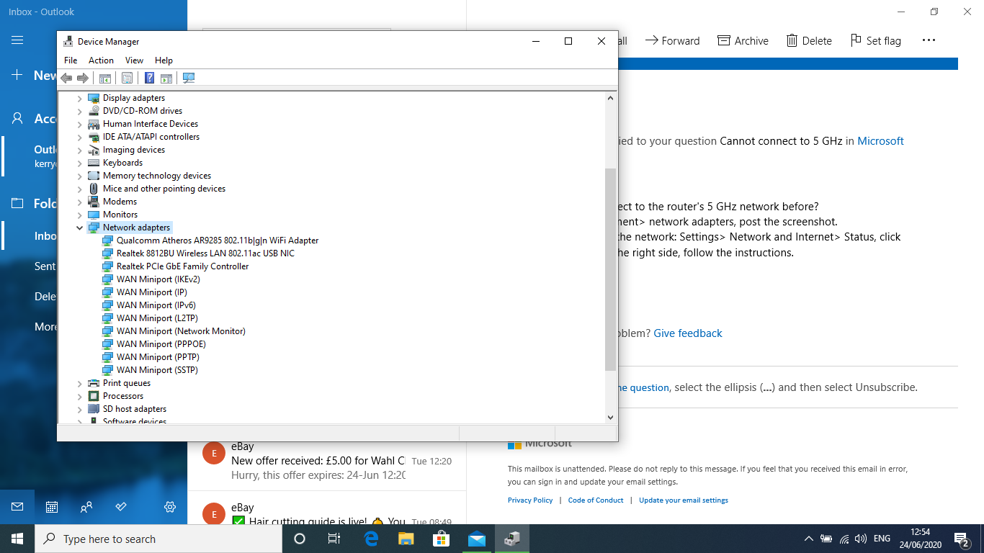Select Realtek PCIe GbE Family Controller
The height and width of the screenshot is (553, 984).
(x=182, y=266)
